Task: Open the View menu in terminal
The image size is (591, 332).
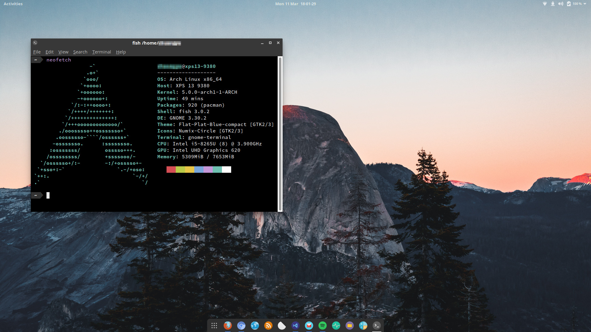Action: click(63, 52)
